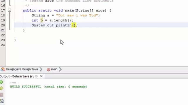
Task: Click the variable b on line 19
Action: (x=42, y=20)
